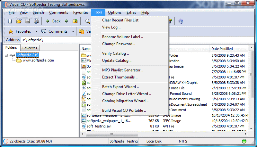Click date 6/28/2008 6:08:21 PM

click(x=229, y=94)
